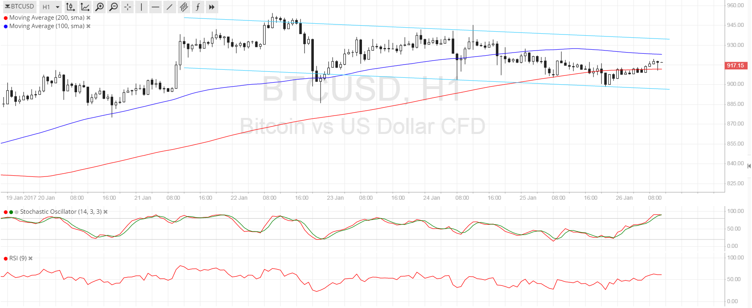
Task: Click the chart shift arrow at right edge
Action: [749, 166]
